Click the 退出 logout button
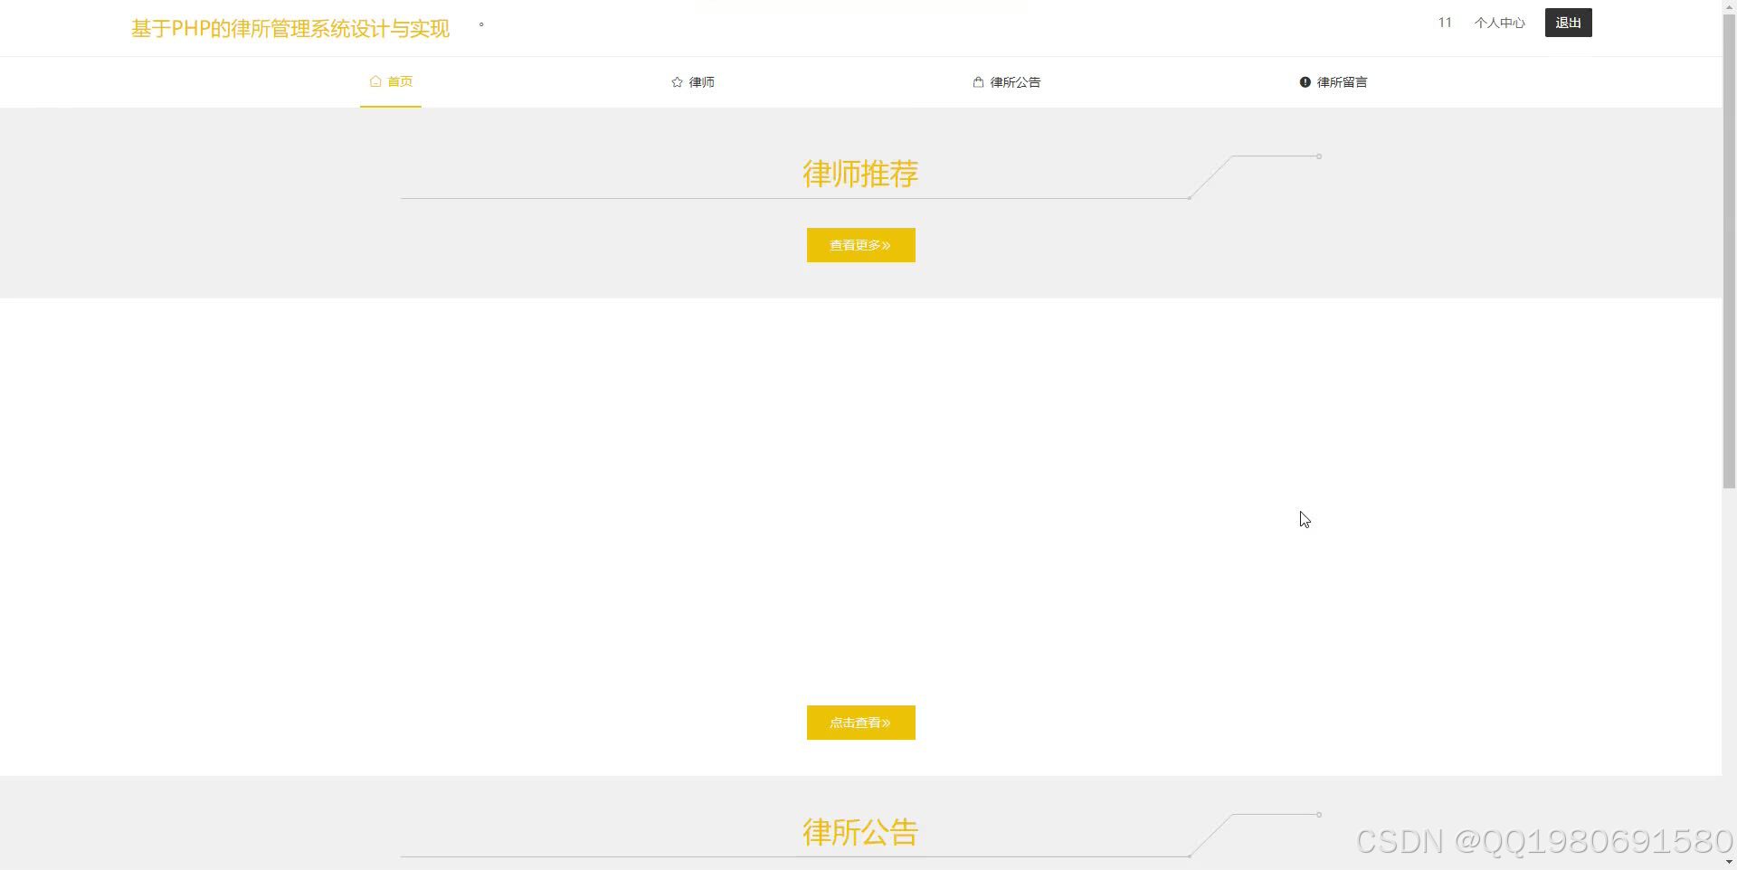Viewport: 1737px width, 870px height. [1568, 22]
